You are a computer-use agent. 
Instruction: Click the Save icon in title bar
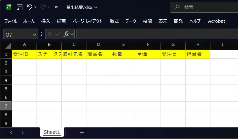point(20,7)
